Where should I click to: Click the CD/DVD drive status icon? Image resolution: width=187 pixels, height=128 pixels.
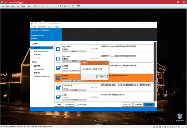[157, 127]
